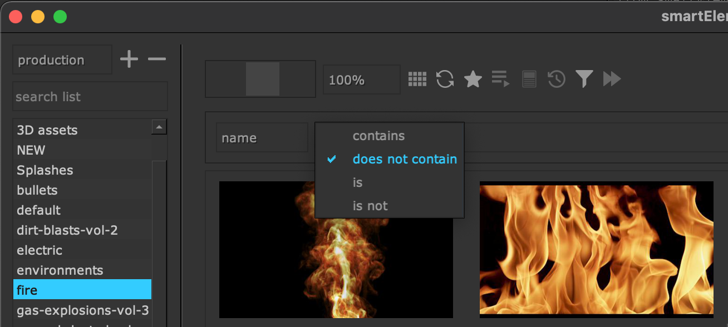Select 'is not' filter condition

pos(370,206)
